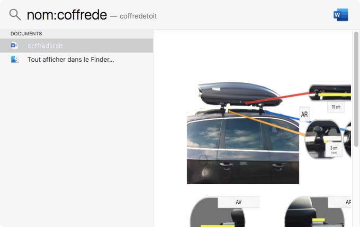This screenshot has height=227, width=360.
Task: Click the bottom-left AV circular detail image
Action: 218,212
